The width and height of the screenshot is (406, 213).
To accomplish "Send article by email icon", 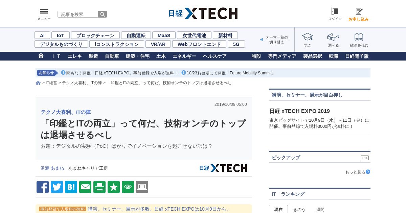I will click(85, 187).
